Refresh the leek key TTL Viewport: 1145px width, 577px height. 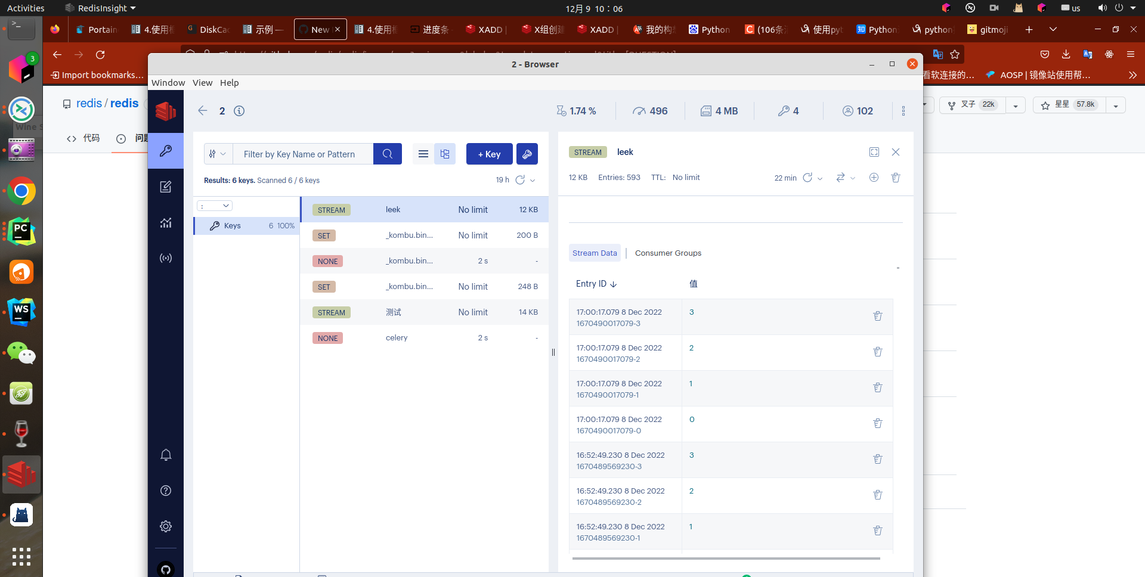point(809,178)
